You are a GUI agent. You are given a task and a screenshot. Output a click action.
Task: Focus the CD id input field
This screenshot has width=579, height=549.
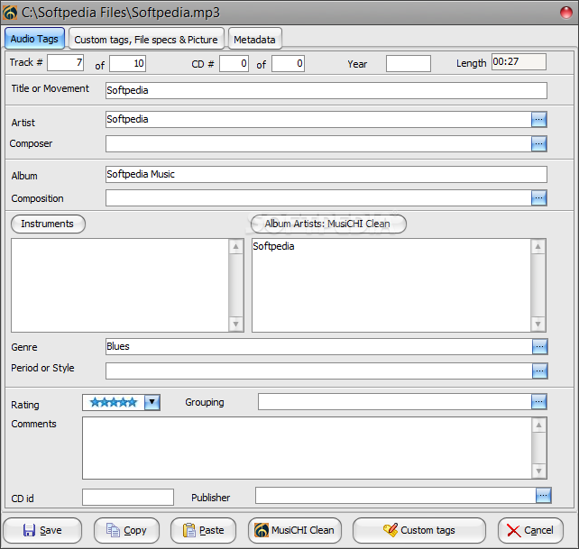128,497
